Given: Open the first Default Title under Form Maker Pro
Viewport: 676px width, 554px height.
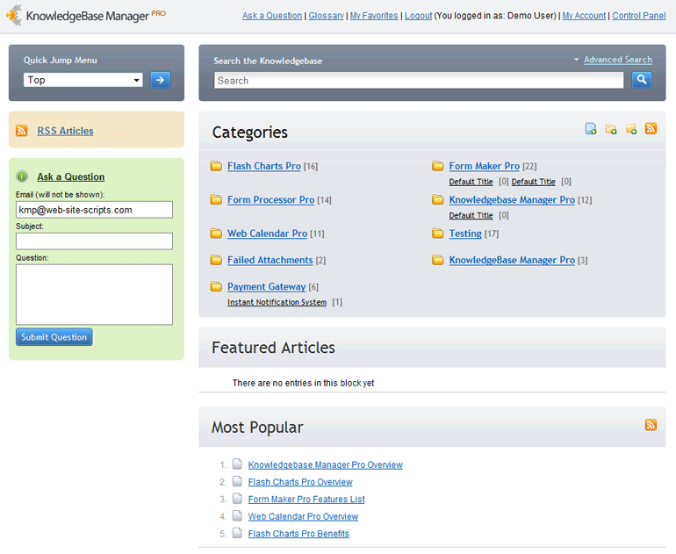Looking at the screenshot, I should [471, 182].
